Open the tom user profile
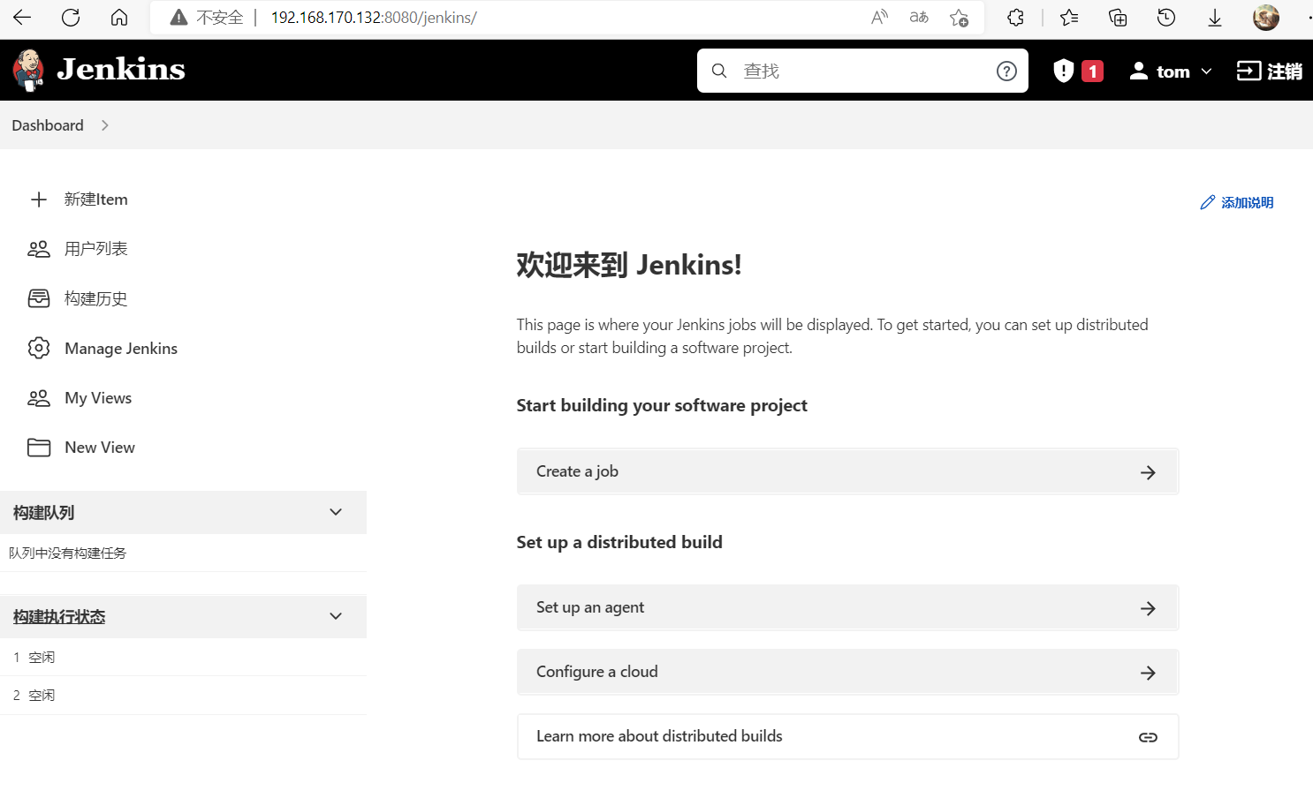This screenshot has height=798, width=1313. click(x=1161, y=72)
